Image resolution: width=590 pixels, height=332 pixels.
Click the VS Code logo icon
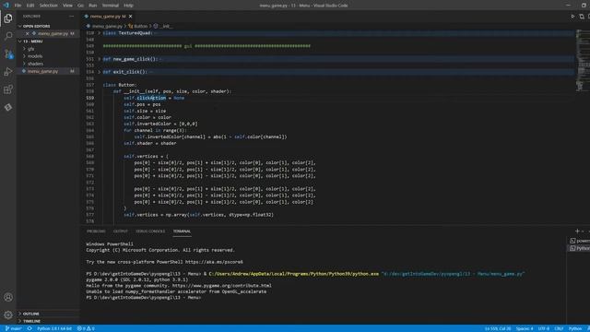[x=6, y=6]
